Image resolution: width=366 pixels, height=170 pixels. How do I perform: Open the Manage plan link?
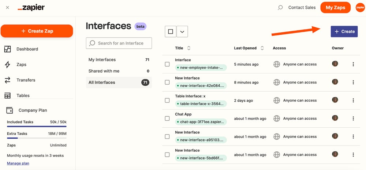pyautogui.click(x=18, y=163)
